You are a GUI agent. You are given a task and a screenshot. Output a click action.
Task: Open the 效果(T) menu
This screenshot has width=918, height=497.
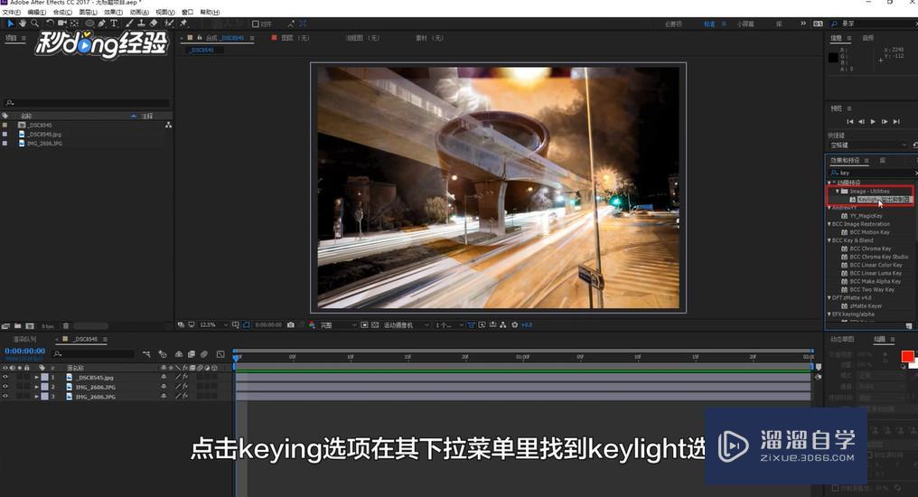pos(114,13)
